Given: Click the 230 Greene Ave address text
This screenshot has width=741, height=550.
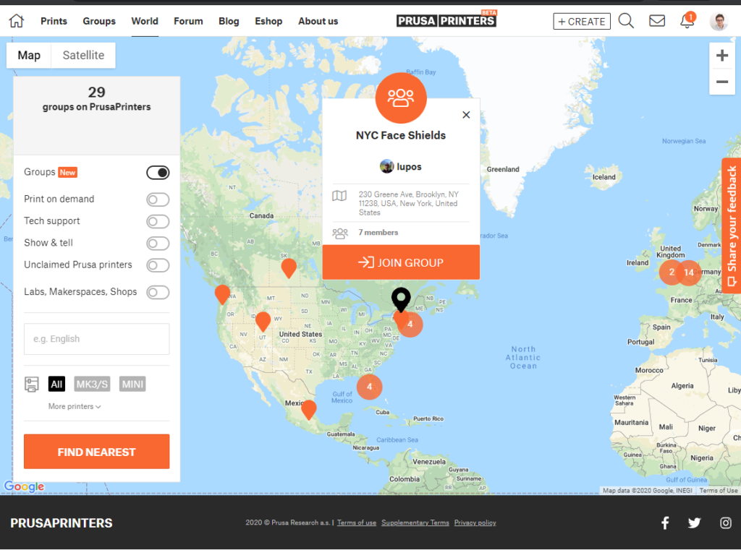Looking at the screenshot, I should (408, 204).
